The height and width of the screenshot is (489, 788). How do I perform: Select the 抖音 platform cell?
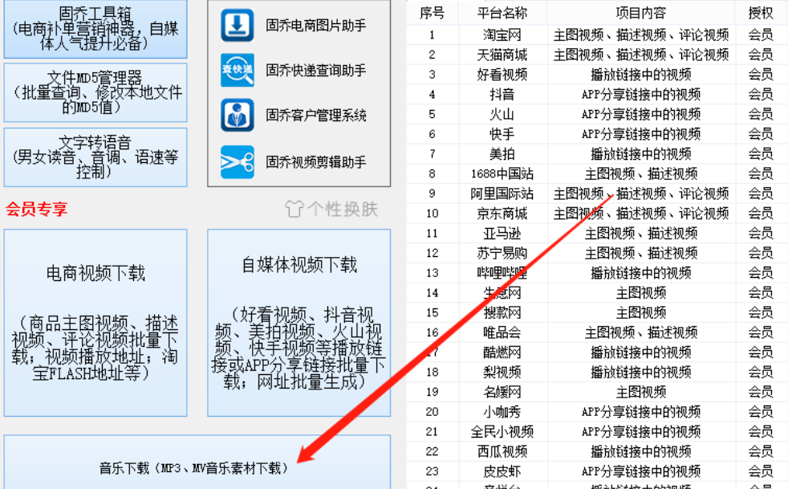pos(502,94)
